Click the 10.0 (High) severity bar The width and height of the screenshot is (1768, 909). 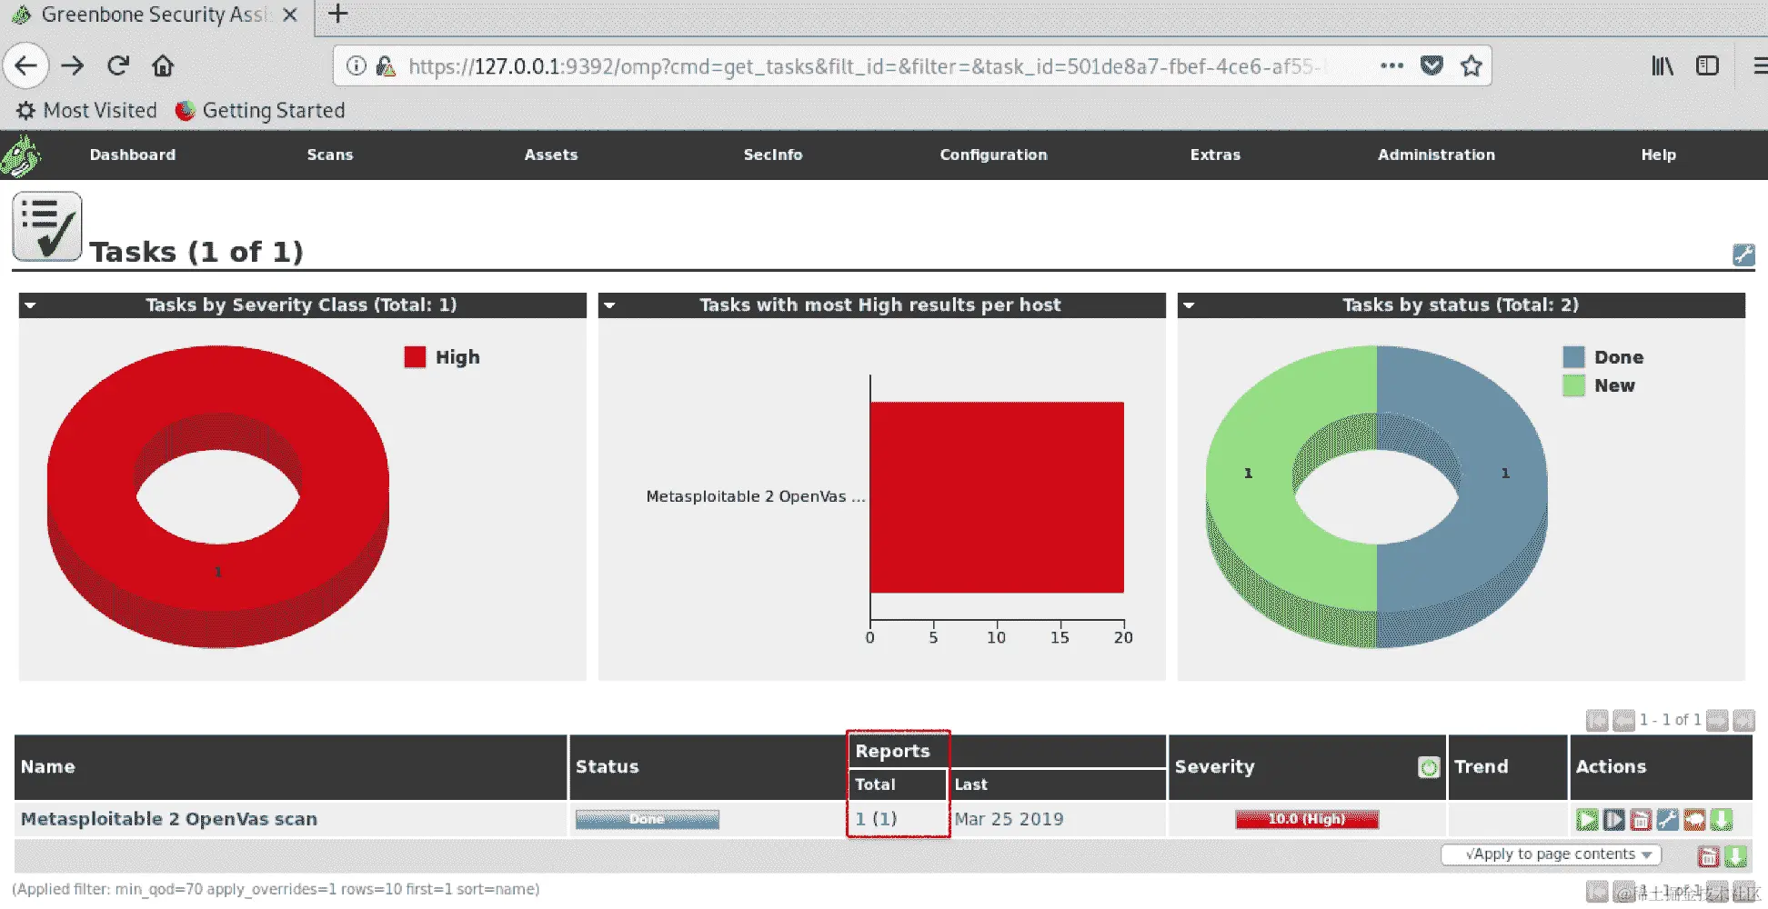tap(1307, 820)
